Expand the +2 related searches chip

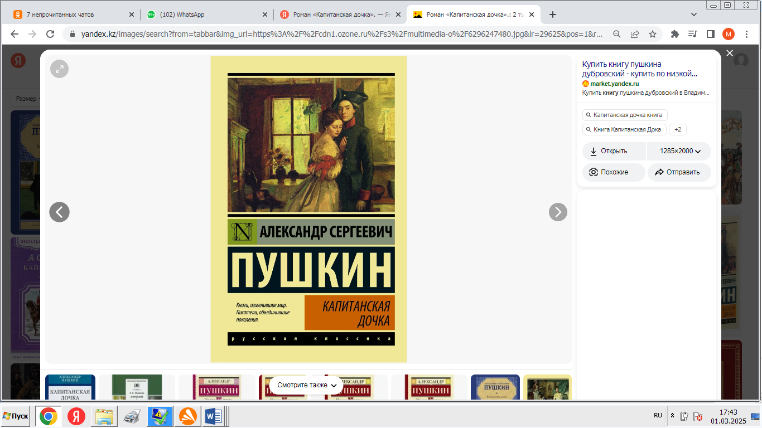click(x=678, y=129)
